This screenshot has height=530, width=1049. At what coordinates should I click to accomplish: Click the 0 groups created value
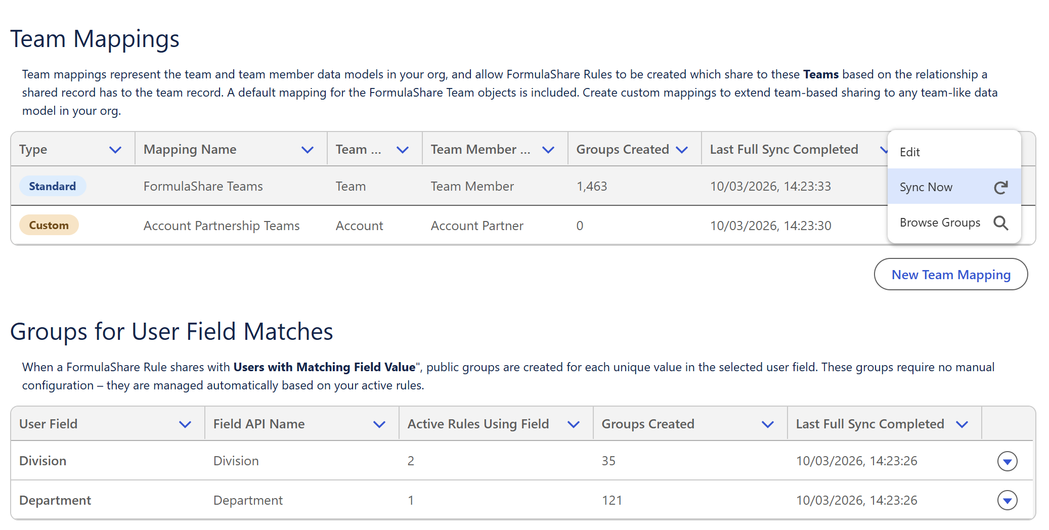tap(580, 226)
